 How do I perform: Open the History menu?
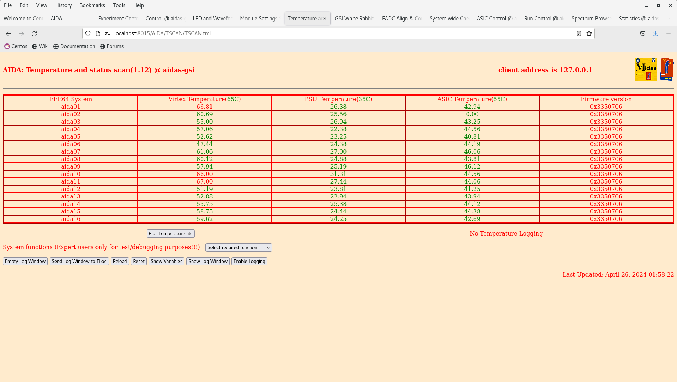click(x=63, y=5)
